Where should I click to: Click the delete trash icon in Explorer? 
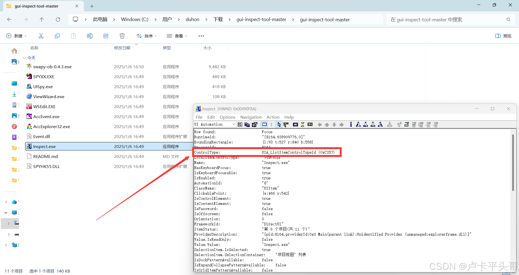point(122,36)
